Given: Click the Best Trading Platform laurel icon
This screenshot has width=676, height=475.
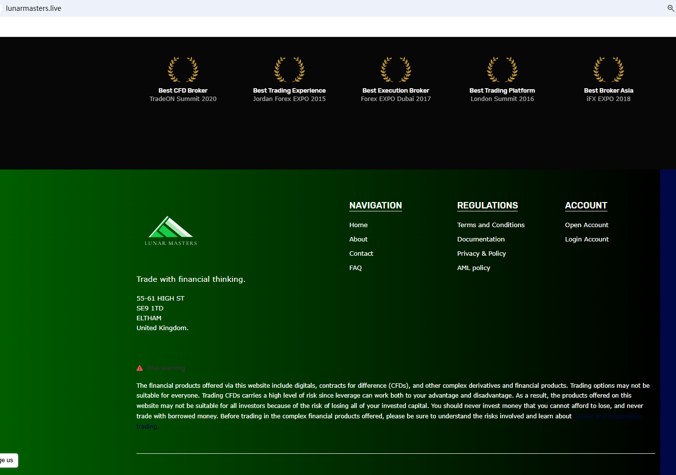Looking at the screenshot, I should [x=502, y=69].
